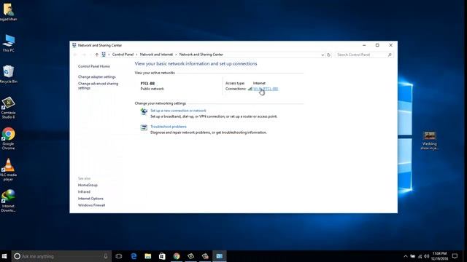Open Infrared under See also
This screenshot has height=262, width=467.
click(84, 192)
